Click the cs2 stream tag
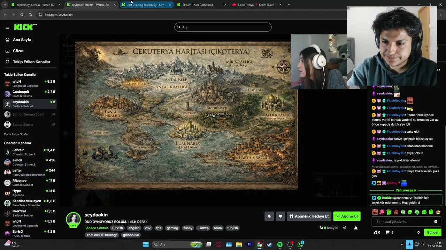This screenshot has width=446, height=250. click(148, 228)
